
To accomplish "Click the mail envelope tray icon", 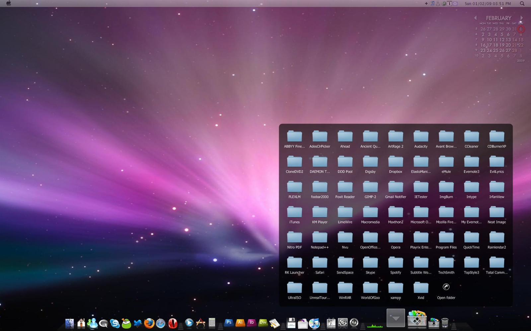I will (455, 4).
